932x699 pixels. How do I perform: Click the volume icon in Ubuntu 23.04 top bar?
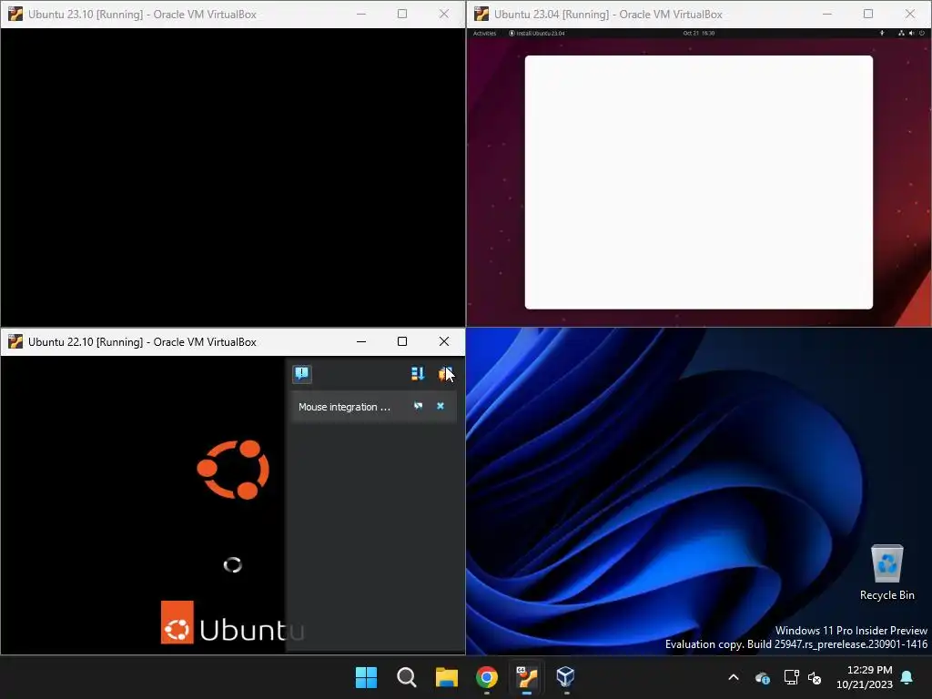click(912, 34)
